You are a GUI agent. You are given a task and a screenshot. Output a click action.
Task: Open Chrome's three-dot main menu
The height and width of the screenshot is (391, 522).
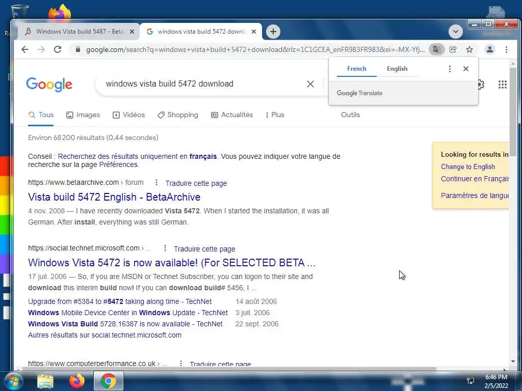coord(506,49)
